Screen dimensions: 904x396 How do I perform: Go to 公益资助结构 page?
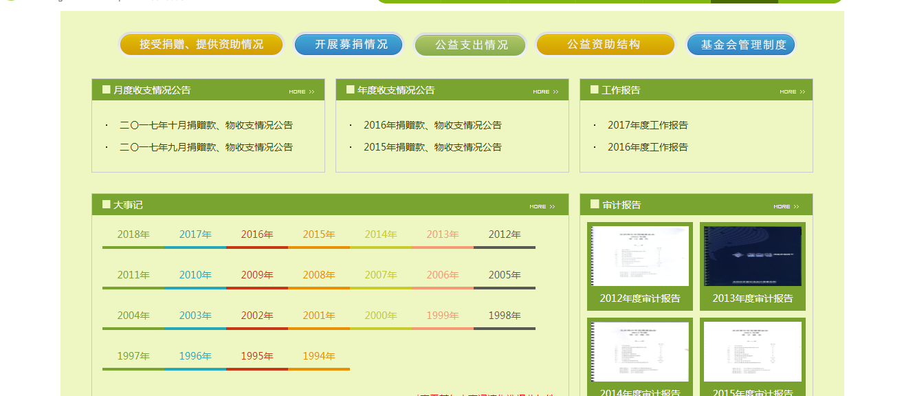(x=606, y=45)
